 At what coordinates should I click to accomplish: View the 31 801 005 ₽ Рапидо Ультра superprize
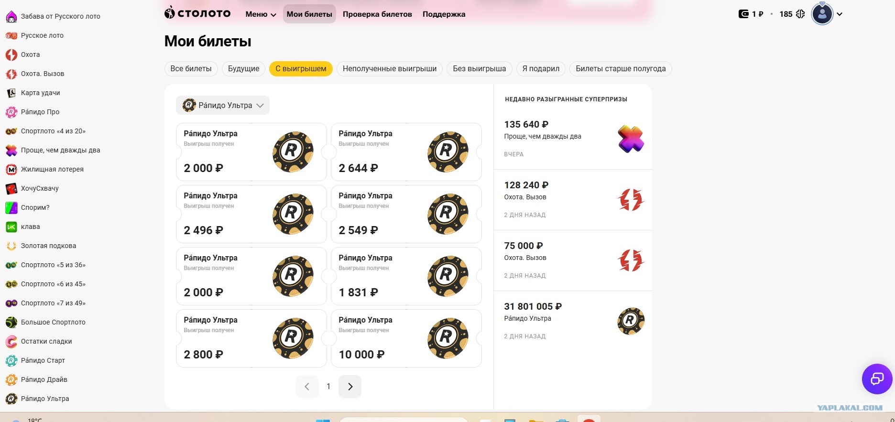coord(573,321)
